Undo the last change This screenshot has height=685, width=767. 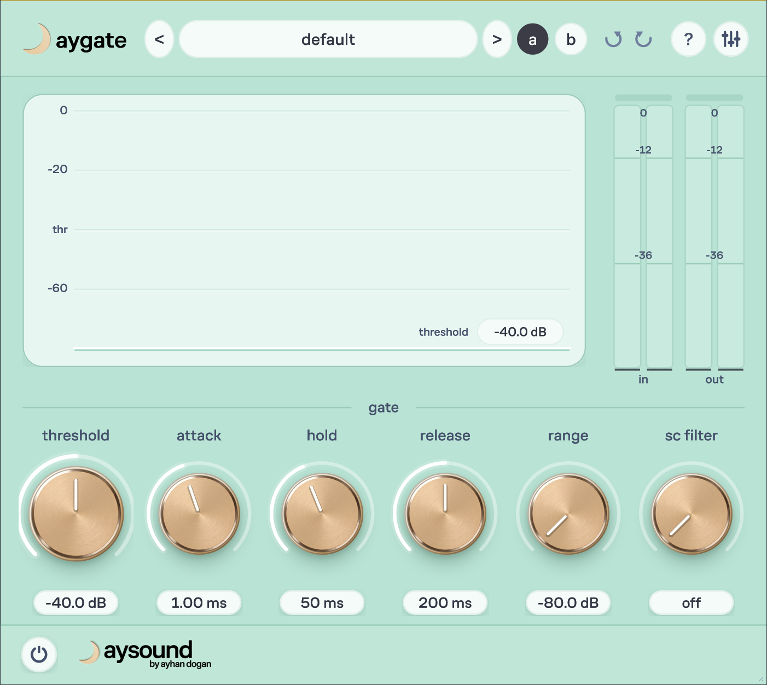pos(613,39)
